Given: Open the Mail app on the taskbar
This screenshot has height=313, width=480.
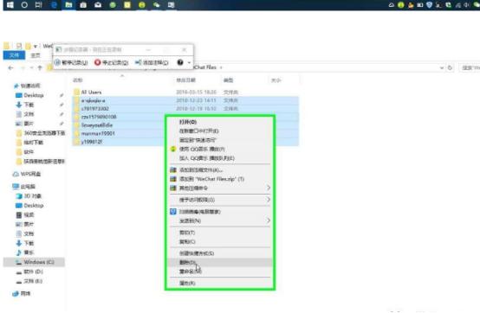Looking at the screenshot, I should (98, 5).
